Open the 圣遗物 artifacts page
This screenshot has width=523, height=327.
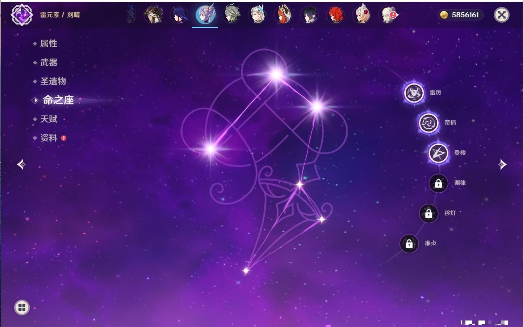(x=53, y=81)
